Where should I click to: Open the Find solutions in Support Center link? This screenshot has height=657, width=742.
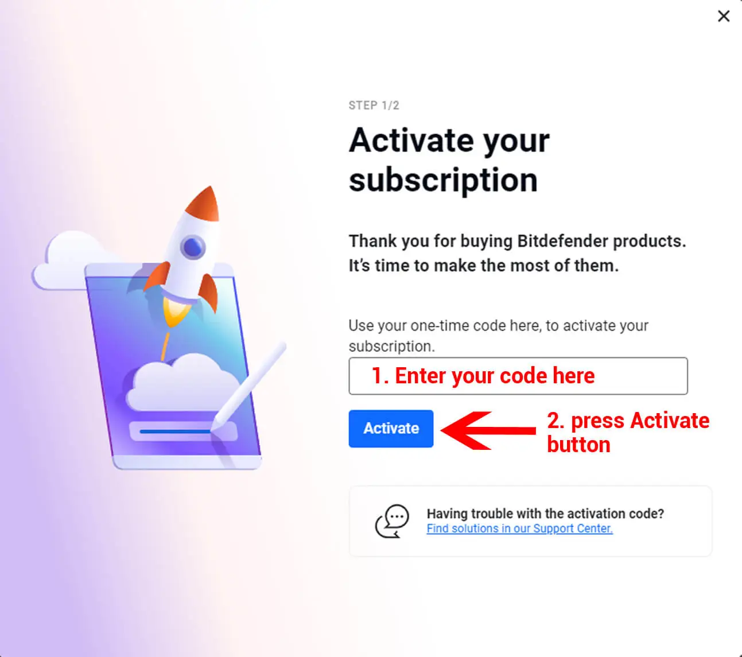tap(519, 528)
